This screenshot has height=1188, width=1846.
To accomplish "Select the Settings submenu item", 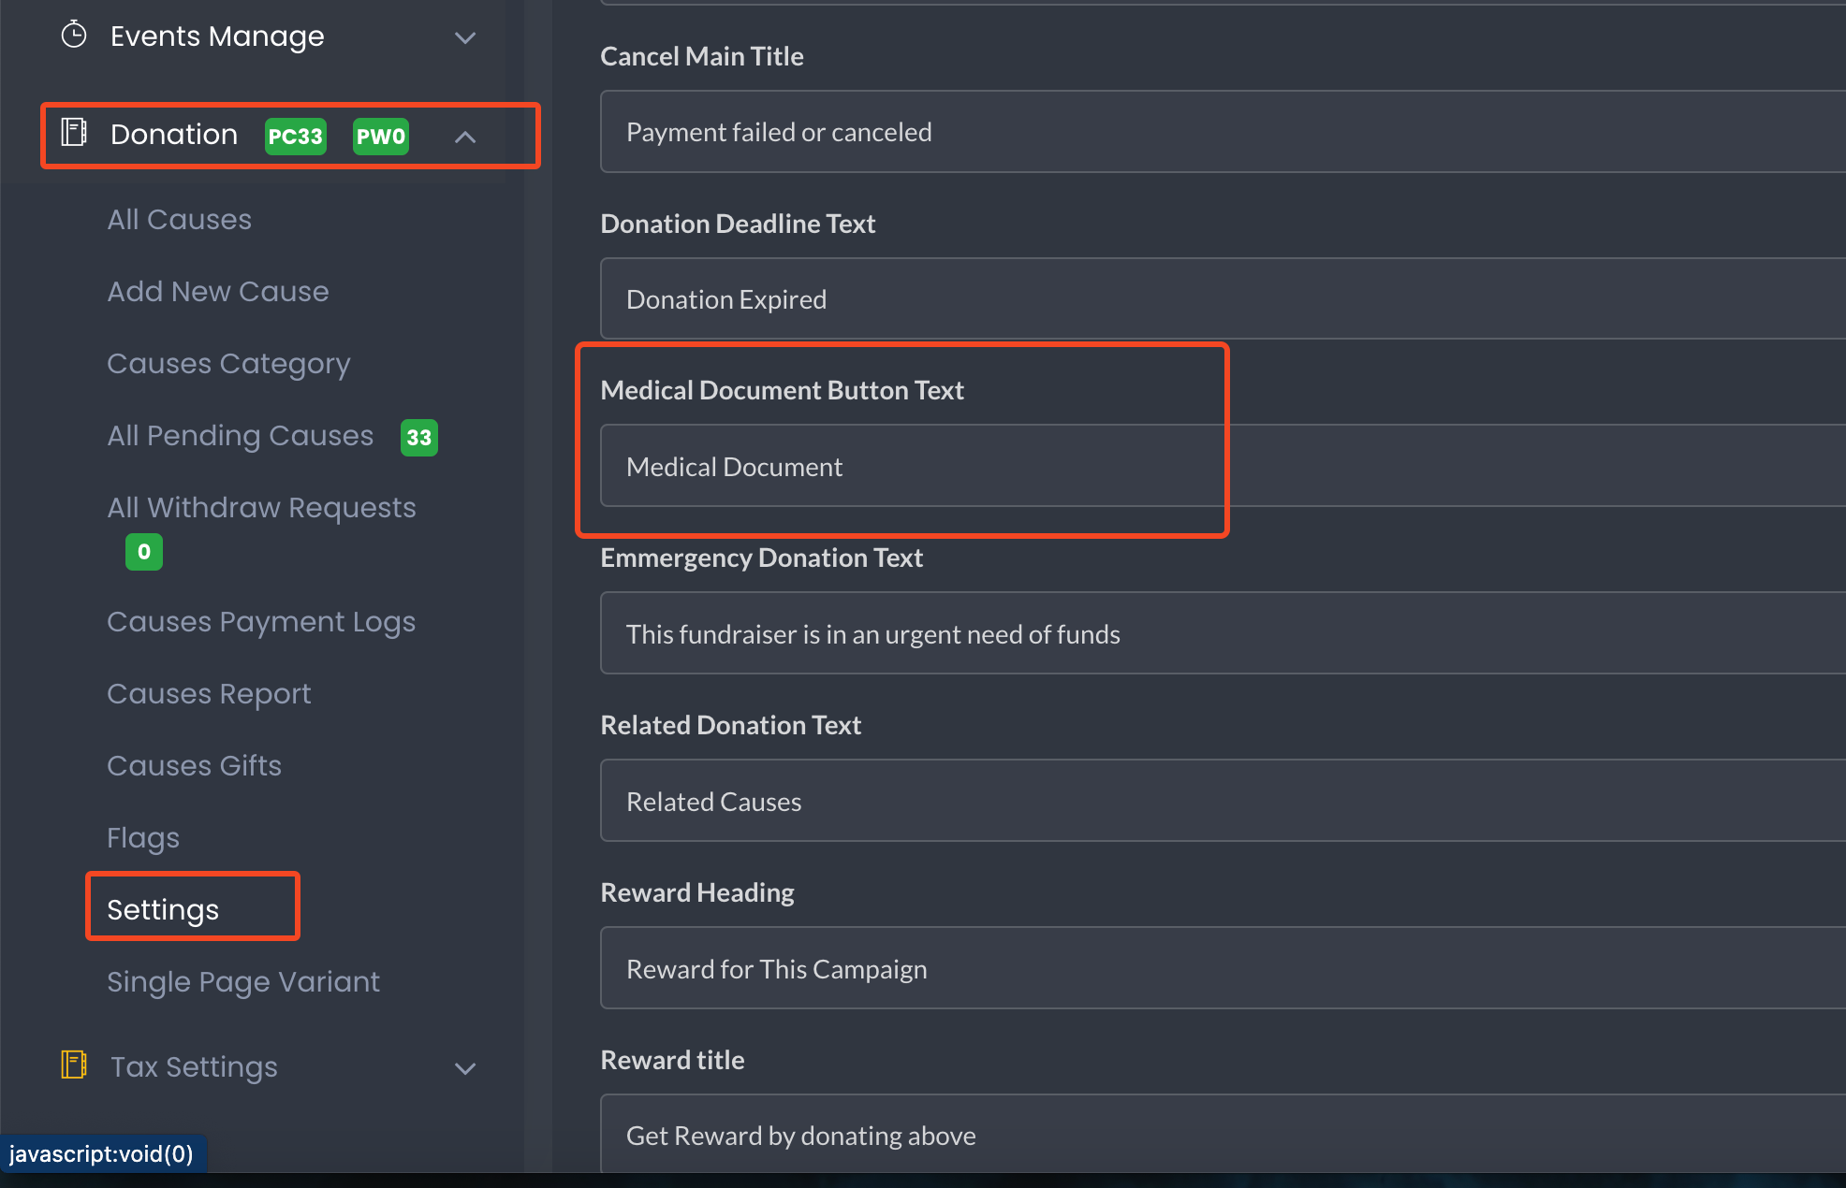I will pyautogui.click(x=163, y=909).
